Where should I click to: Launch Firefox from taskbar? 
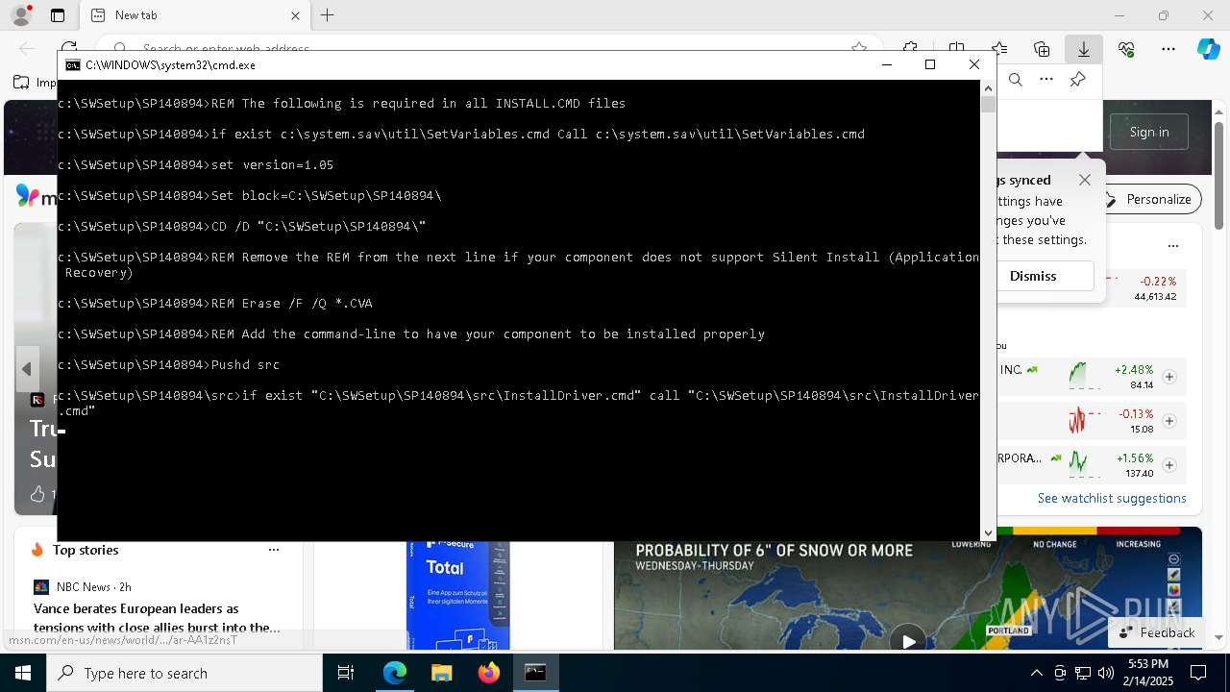pos(489,673)
